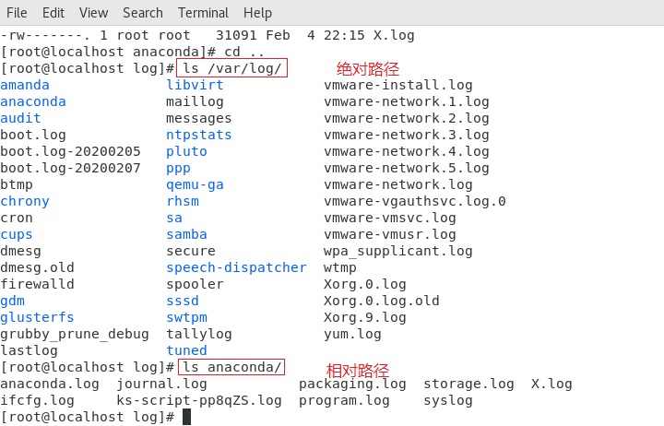664x426 pixels.
Task: Click the 'ks-script-pp8qZS.log' file name
Action: coord(199,400)
